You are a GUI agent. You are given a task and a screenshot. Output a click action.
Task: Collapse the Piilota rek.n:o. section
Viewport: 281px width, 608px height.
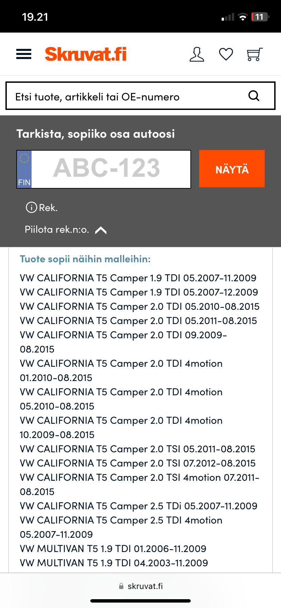pos(57,230)
